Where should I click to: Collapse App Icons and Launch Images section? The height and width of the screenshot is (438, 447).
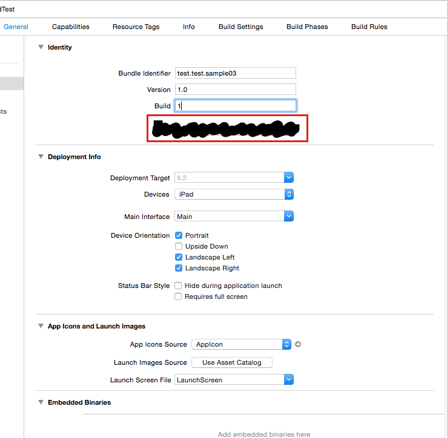(x=41, y=326)
